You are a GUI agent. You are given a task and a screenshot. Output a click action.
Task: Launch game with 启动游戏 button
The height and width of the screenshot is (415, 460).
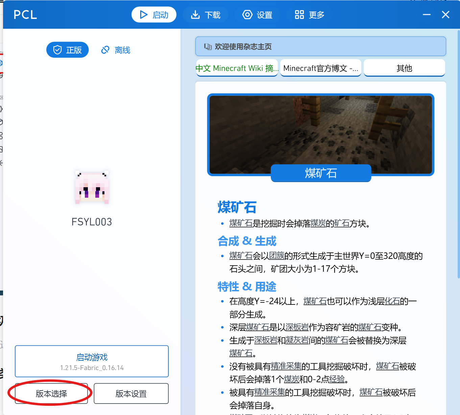(x=92, y=361)
